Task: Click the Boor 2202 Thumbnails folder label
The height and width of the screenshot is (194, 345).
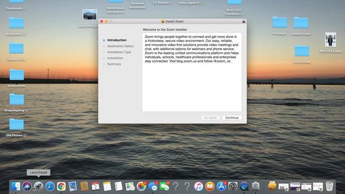Action: pyautogui.click(x=234, y=12)
